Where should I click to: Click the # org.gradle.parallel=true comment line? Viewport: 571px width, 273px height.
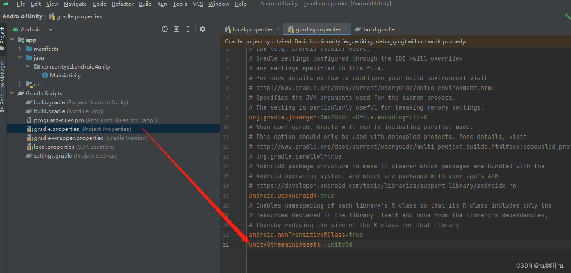pos(295,156)
